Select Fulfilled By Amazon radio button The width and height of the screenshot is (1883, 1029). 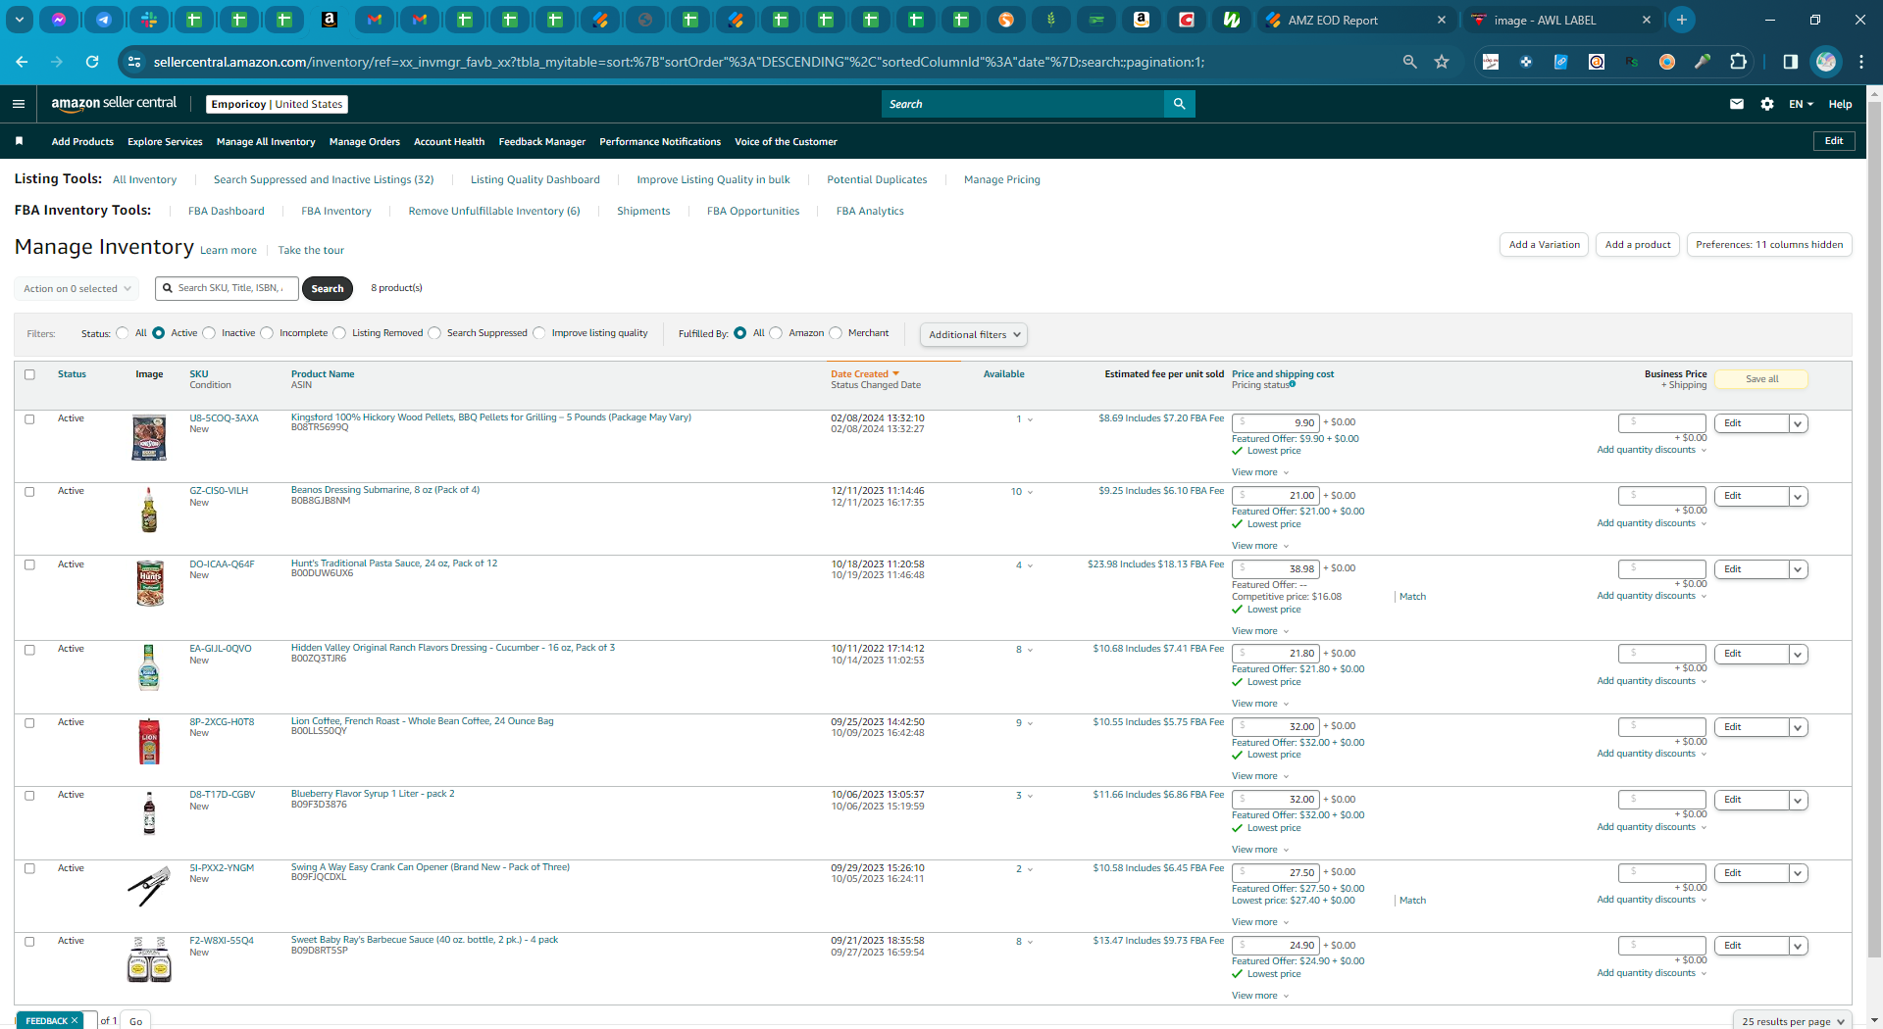(x=776, y=333)
